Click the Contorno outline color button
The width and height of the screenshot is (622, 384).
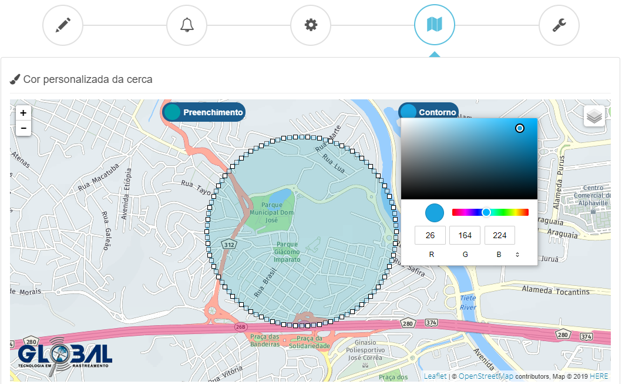tap(428, 112)
